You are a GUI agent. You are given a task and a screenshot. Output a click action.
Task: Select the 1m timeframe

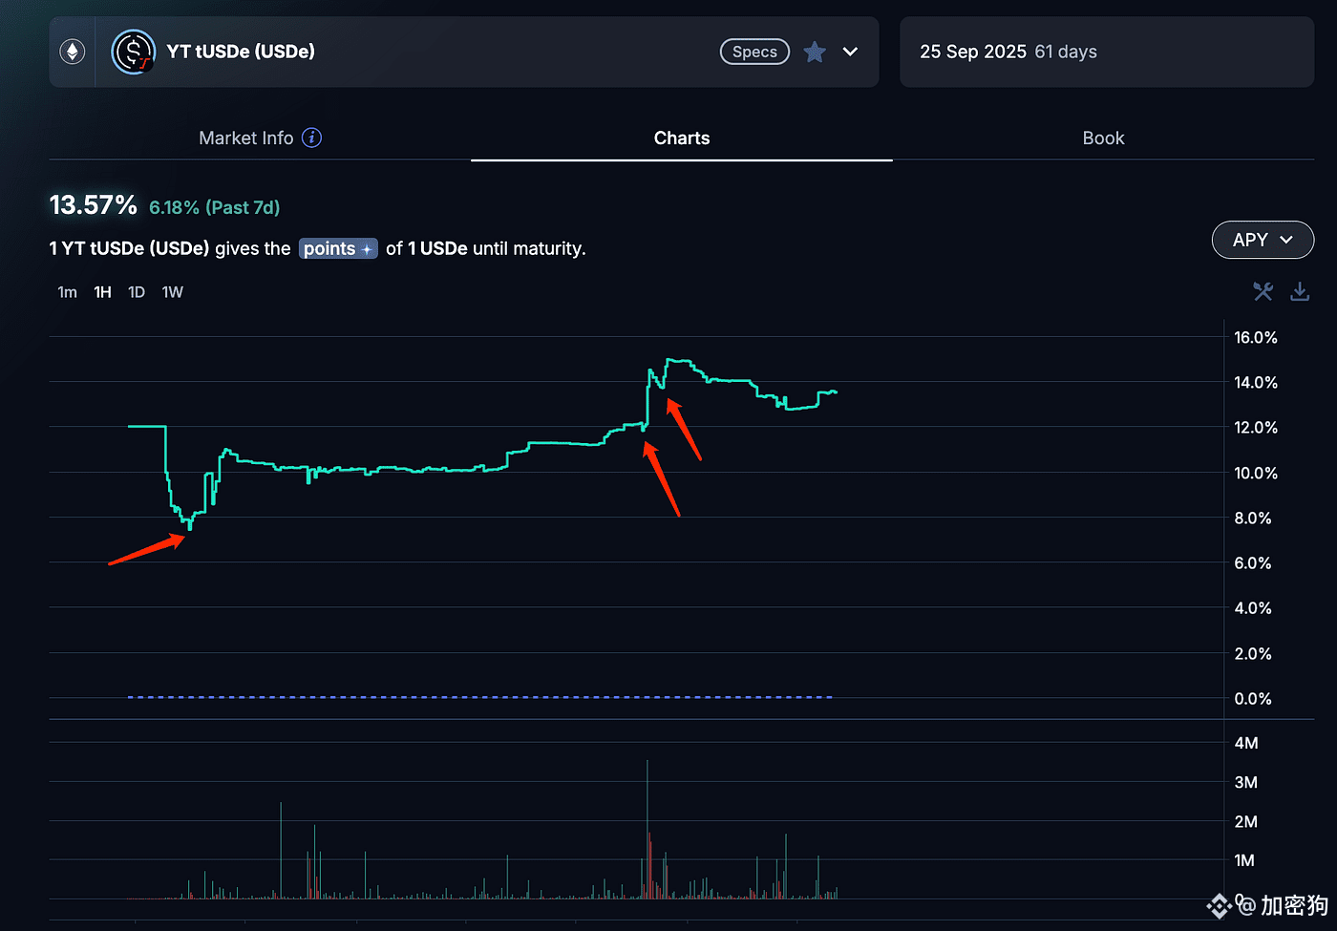coord(67,292)
